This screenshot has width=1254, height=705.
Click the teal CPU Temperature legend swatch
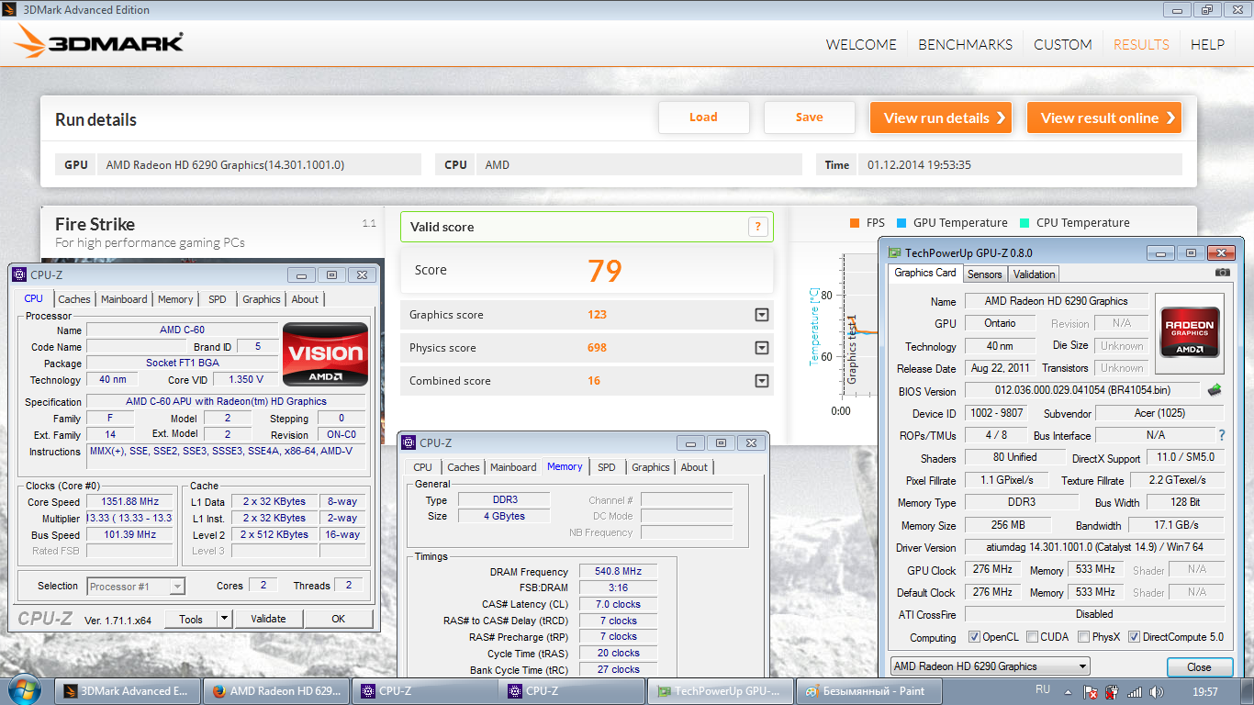1025,223
